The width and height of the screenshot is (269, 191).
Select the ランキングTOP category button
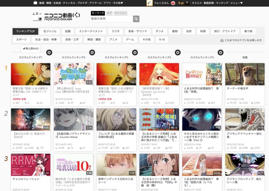[25, 31]
